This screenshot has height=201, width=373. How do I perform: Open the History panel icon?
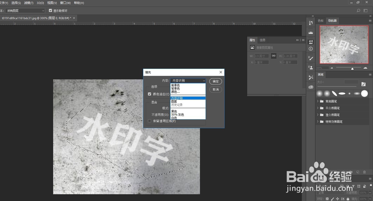tap(311, 23)
